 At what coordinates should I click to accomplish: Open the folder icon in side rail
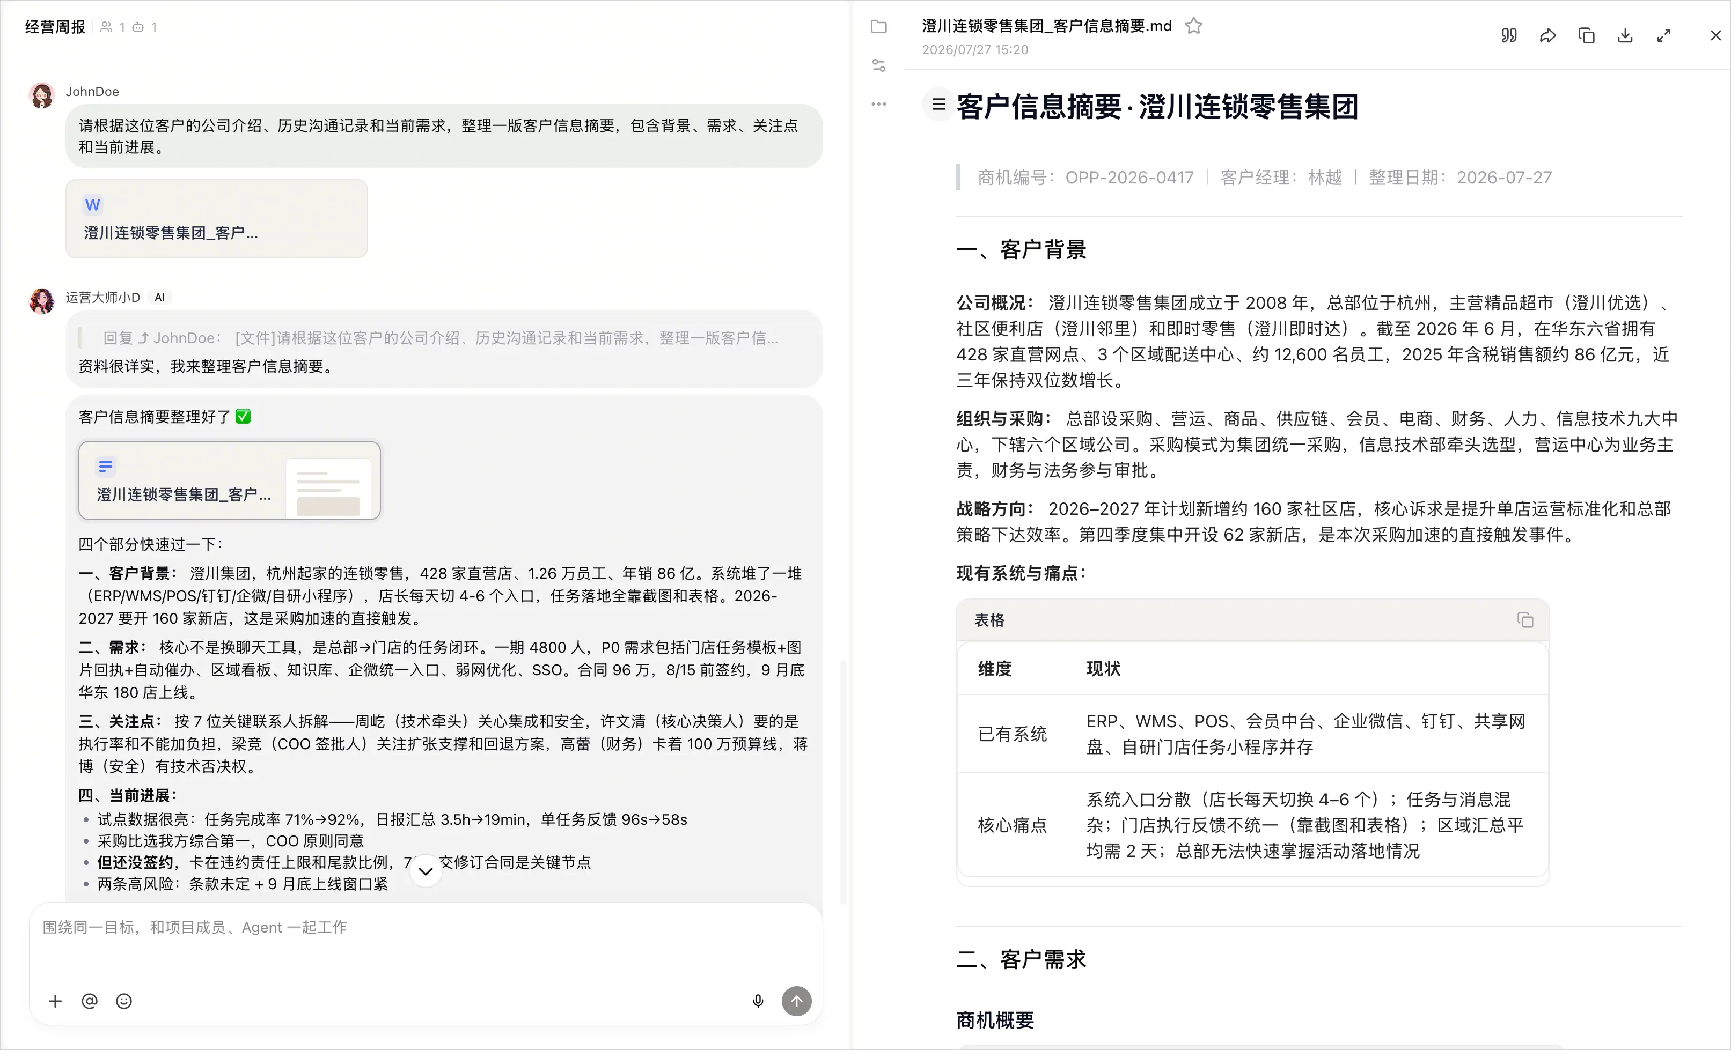[879, 27]
